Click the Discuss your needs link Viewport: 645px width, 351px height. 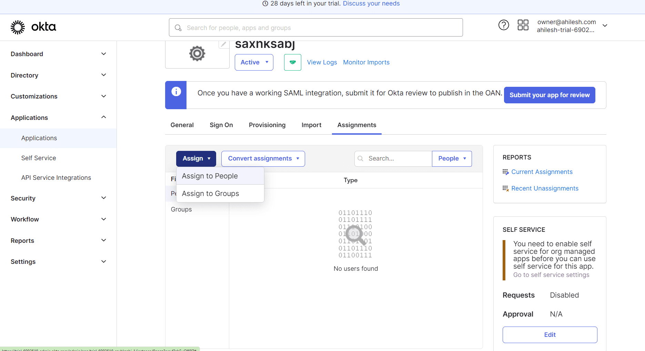pos(371,3)
